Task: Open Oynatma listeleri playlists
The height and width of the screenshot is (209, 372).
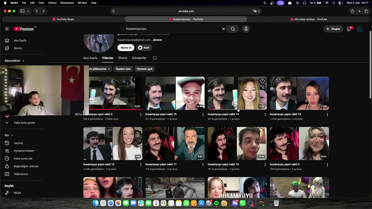Action: [22, 151]
